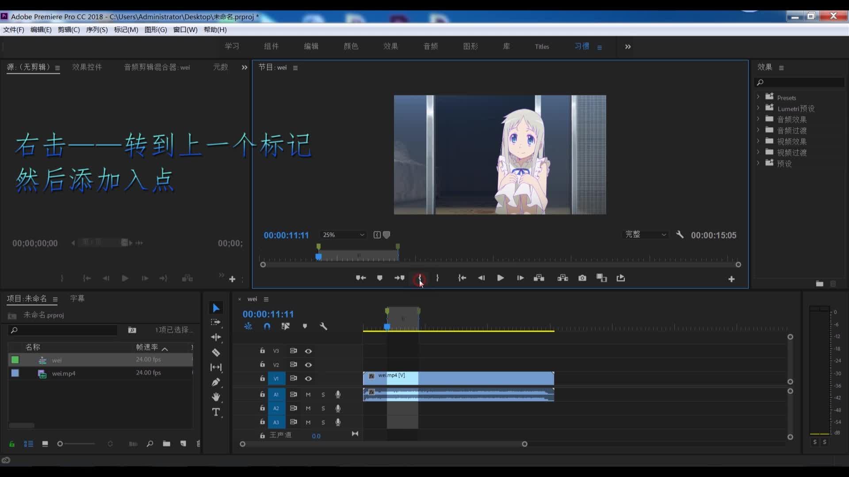Click the project panel search field

pos(63,330)
